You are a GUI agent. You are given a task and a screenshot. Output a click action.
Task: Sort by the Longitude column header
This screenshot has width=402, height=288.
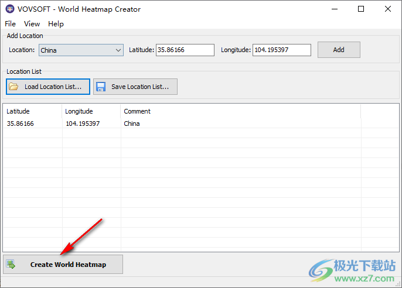tap(91, 111)
